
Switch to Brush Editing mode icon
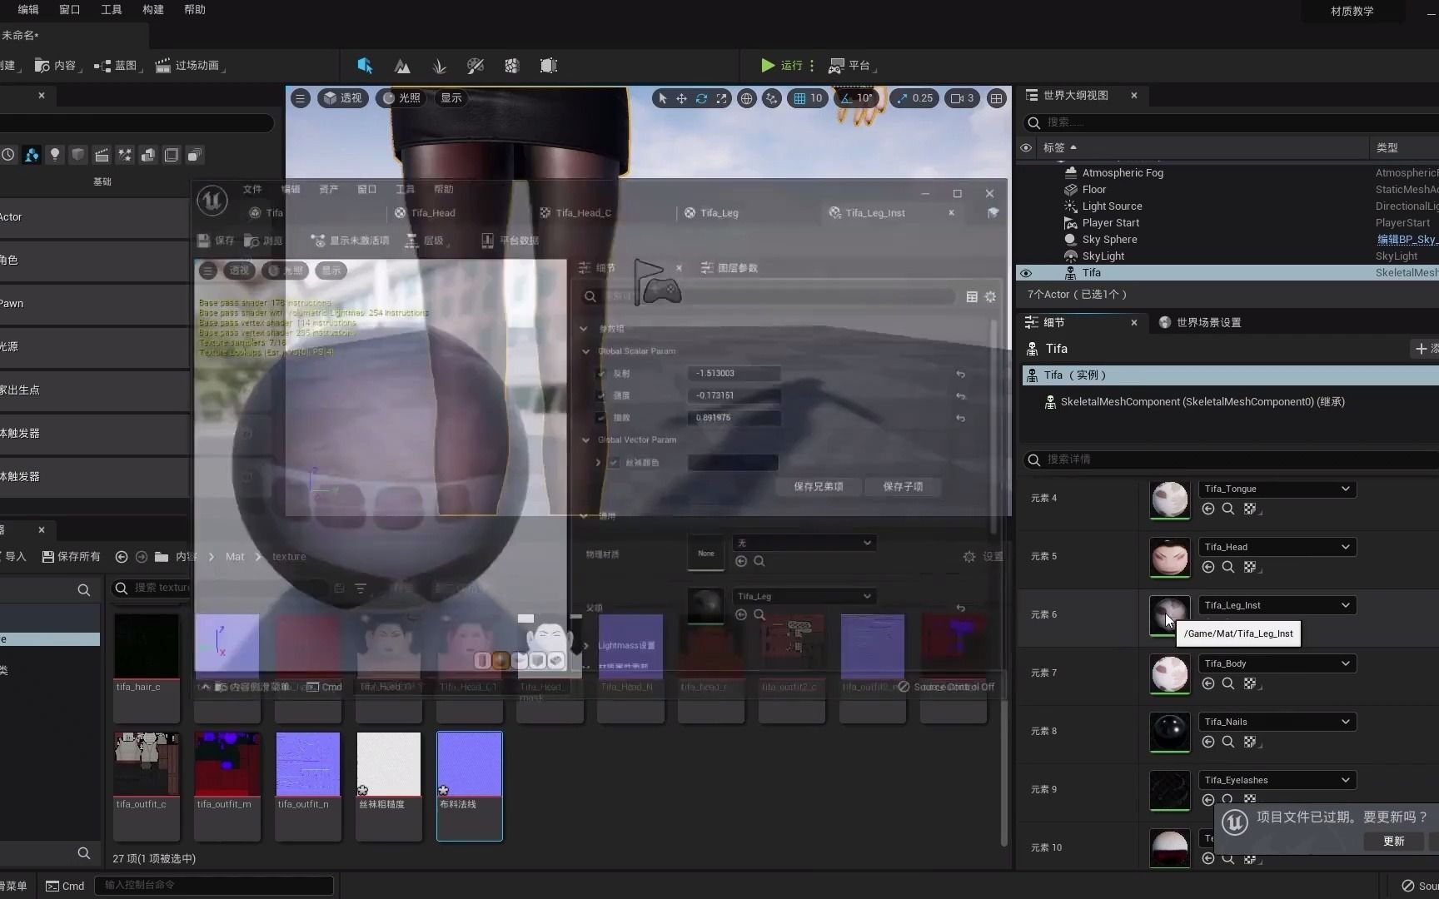point(549,66)
